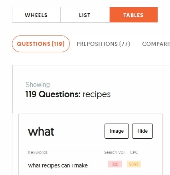This screenshot has width=170, height=175.
Task: Hide the 'what' questions table
Action: coord(142,131)
